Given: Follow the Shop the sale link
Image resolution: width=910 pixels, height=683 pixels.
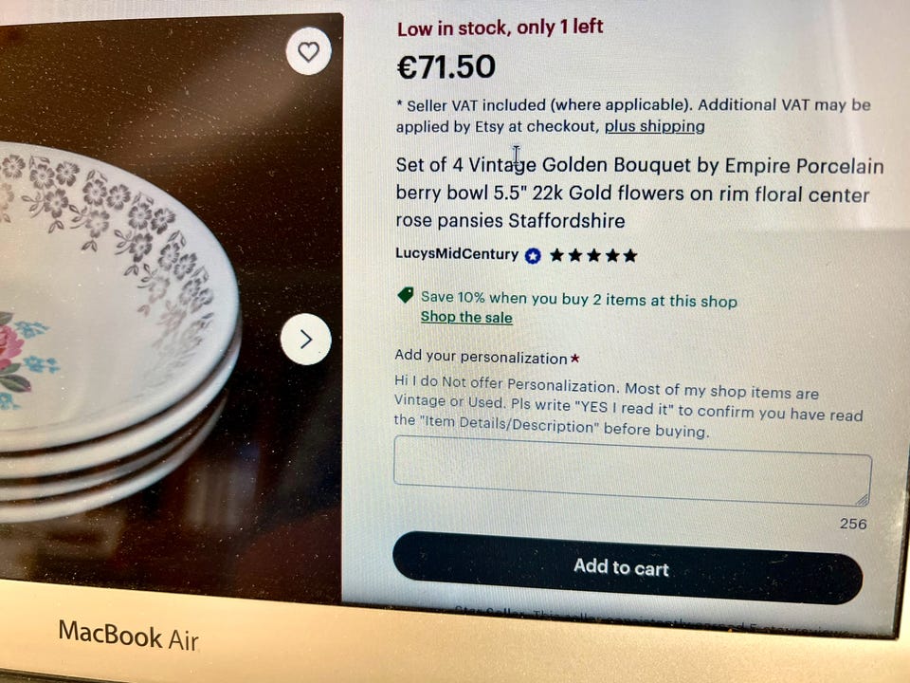Looking at the screenshot, I should 466,317.
